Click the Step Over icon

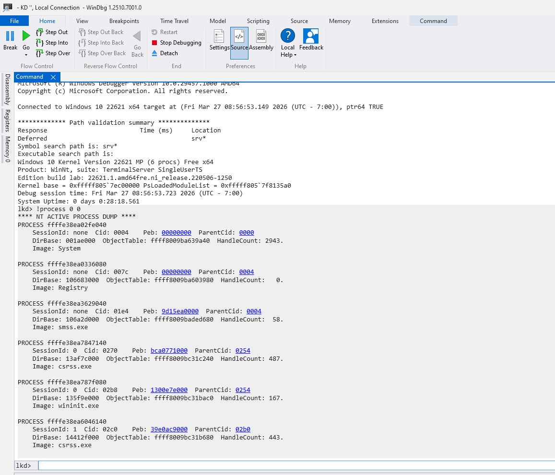click(40, 53)
